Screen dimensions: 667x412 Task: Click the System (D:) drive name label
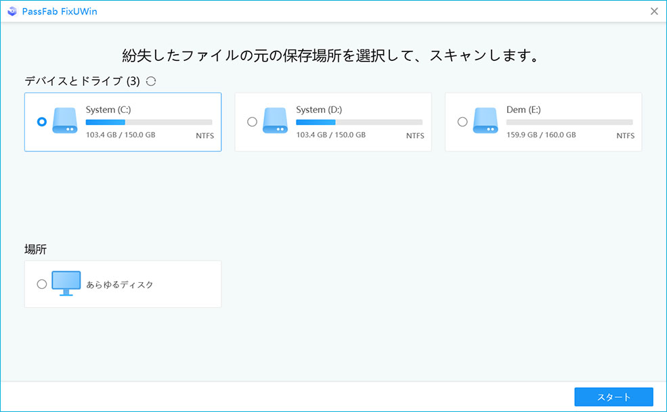[x=318, y=110]
